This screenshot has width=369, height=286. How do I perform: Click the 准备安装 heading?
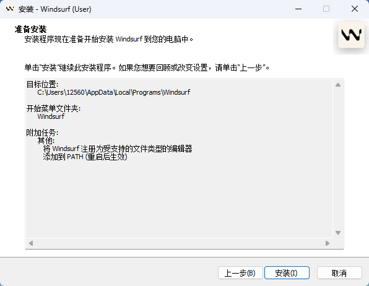[30, 30]
